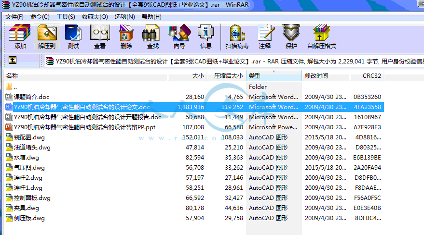Select file 控制面板.dwg
The image size is (424, 235).
[x=32, y=198]
